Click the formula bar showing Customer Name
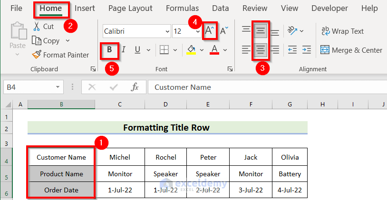The height and width of the screenshot is (200, 387). coord(266,87)
